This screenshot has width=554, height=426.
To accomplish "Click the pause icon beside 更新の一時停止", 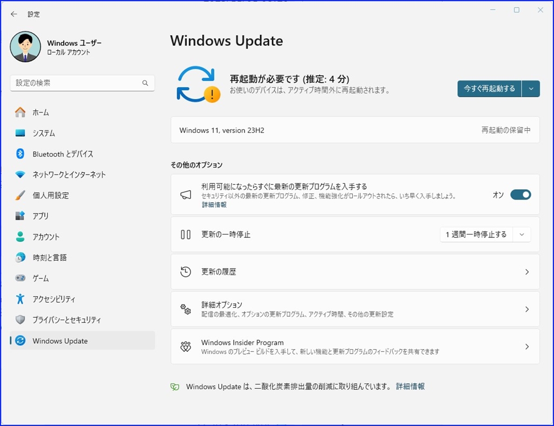I will (186, 234).
